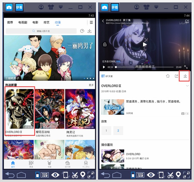Share the video using share icon
Image resolution: width=194 pixels, height=182 pixels.
click(x=177, y=76)
